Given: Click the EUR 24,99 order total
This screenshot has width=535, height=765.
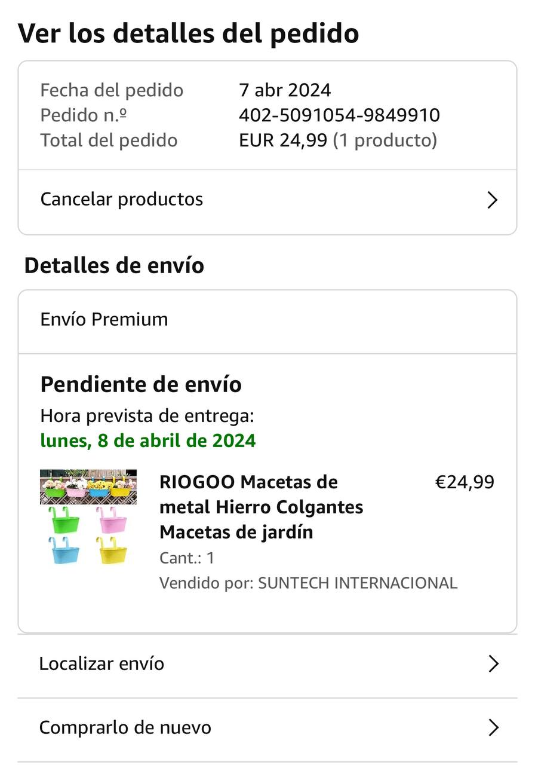Looking at the screenshot, I should coord(283,140).
